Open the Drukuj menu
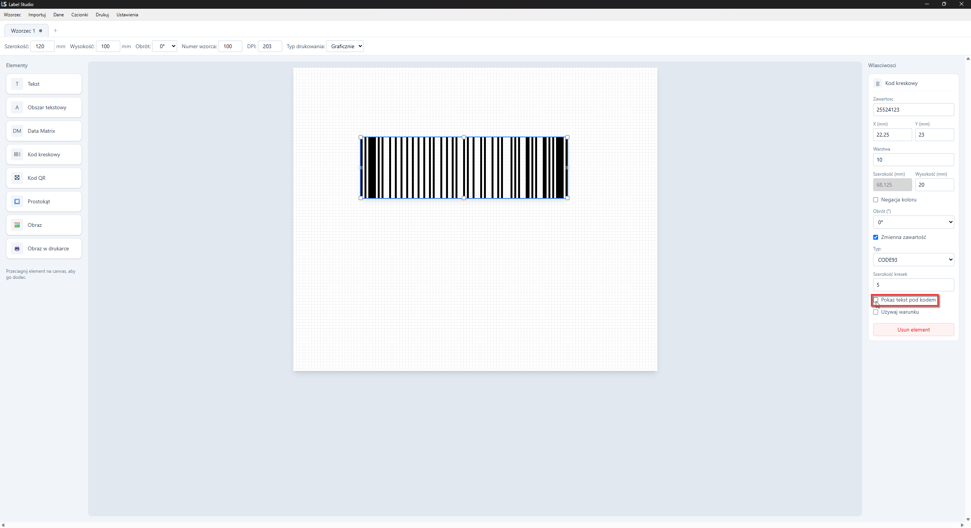971x528 pixels. (x=102, y=15)
